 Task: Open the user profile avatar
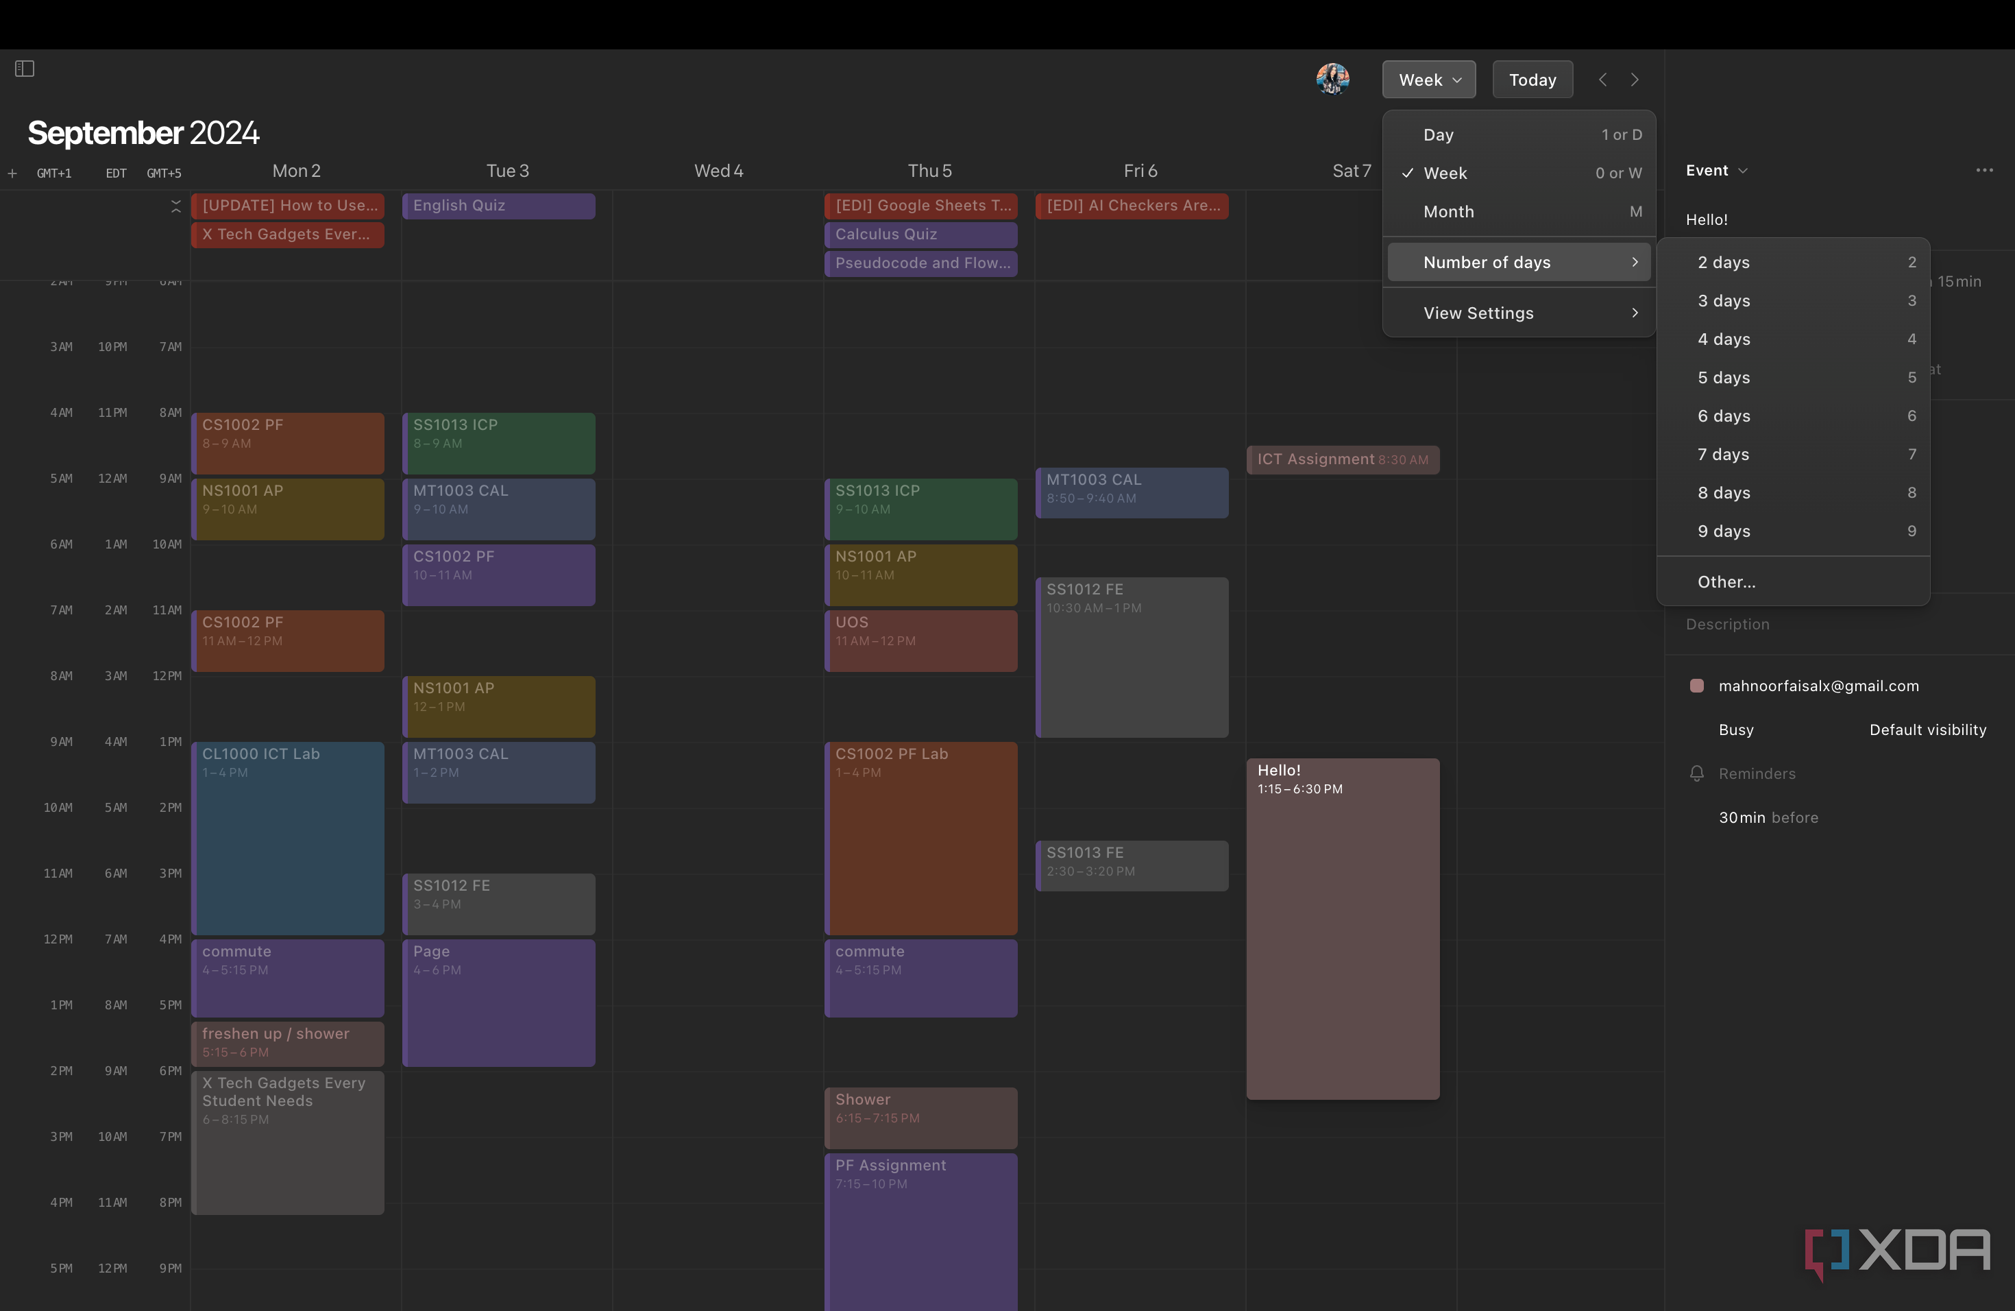coord(1332,79)
